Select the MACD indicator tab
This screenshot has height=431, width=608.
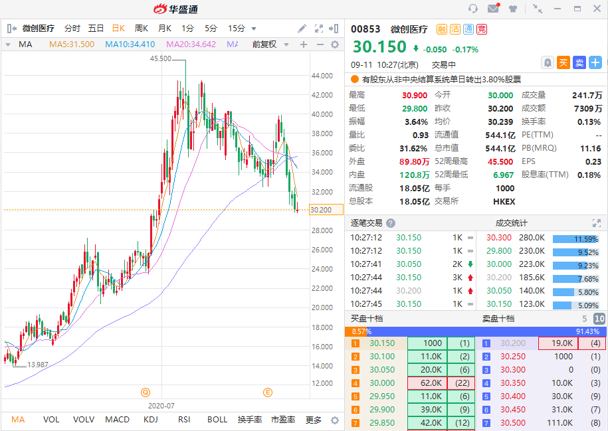point(117,420)
